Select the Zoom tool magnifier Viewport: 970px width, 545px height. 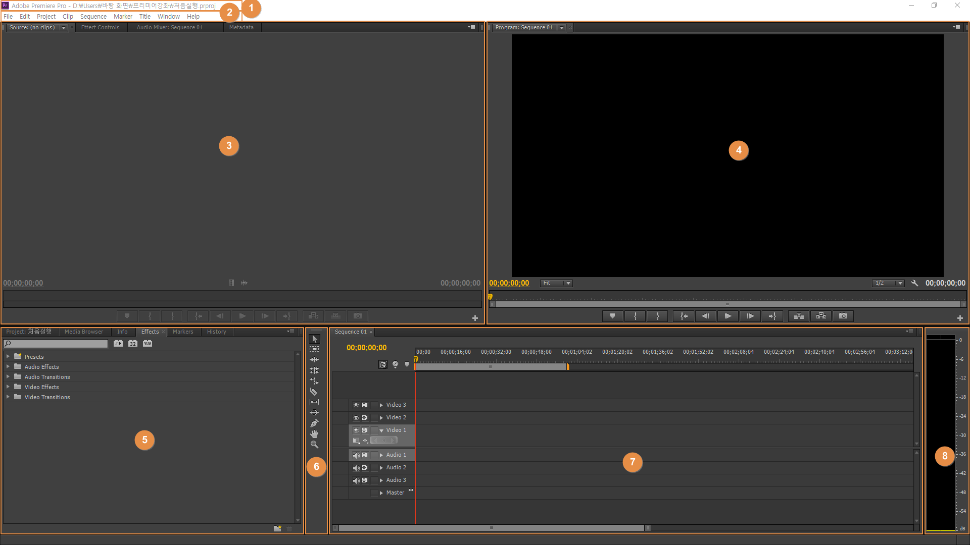tap(314, 445)
